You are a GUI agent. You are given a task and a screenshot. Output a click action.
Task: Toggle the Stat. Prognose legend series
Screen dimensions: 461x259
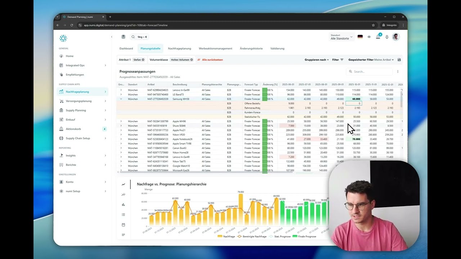coord(280,236)
